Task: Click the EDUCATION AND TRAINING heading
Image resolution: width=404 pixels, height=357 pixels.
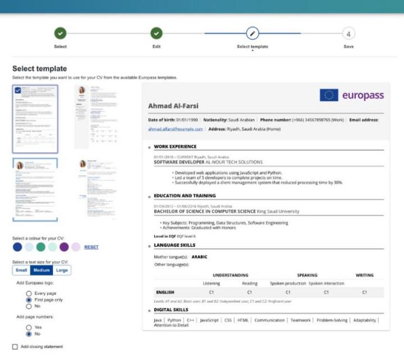Action: point(185,196)
